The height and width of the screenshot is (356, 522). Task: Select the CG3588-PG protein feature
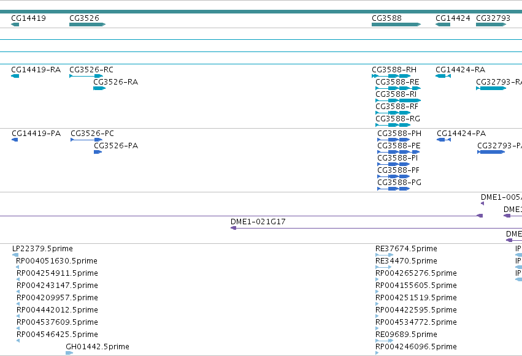(399, 183)
